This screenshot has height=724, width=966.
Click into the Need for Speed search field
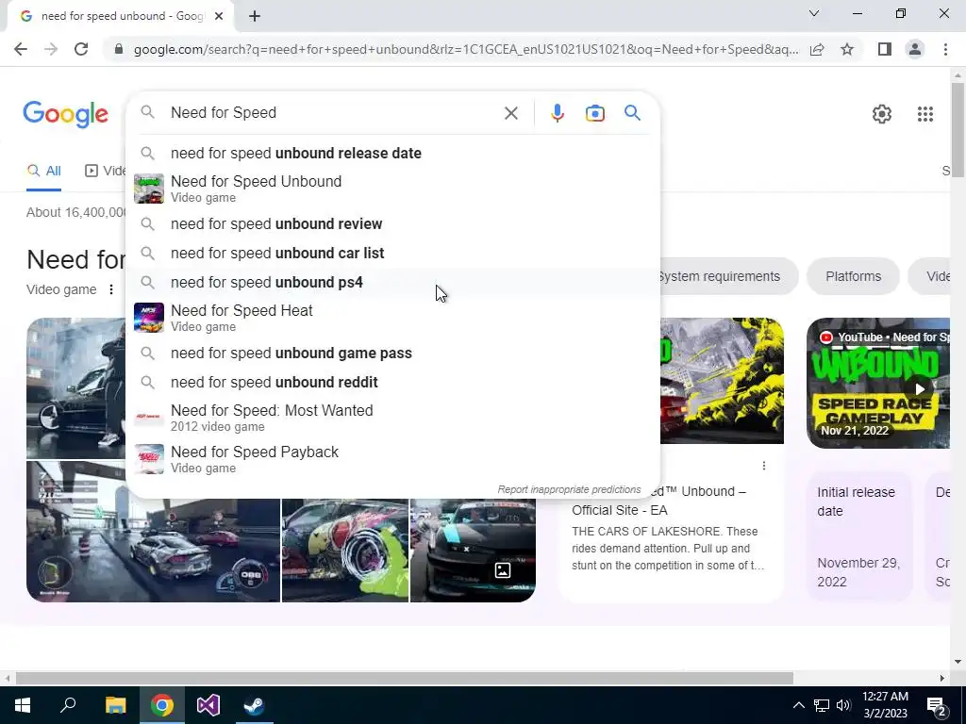333,113
